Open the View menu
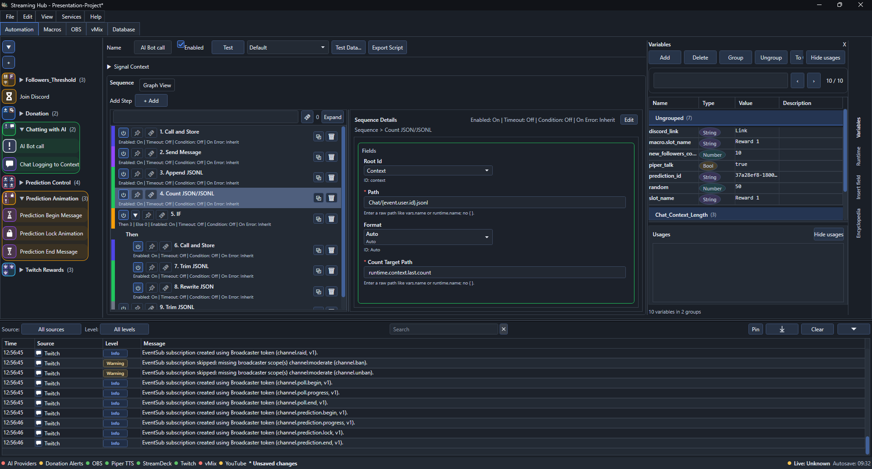This screenshot has height=469, width=872. click(x=47, y=17)
